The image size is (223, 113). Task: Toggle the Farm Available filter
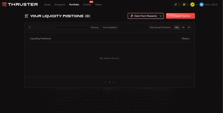(110, 28)
